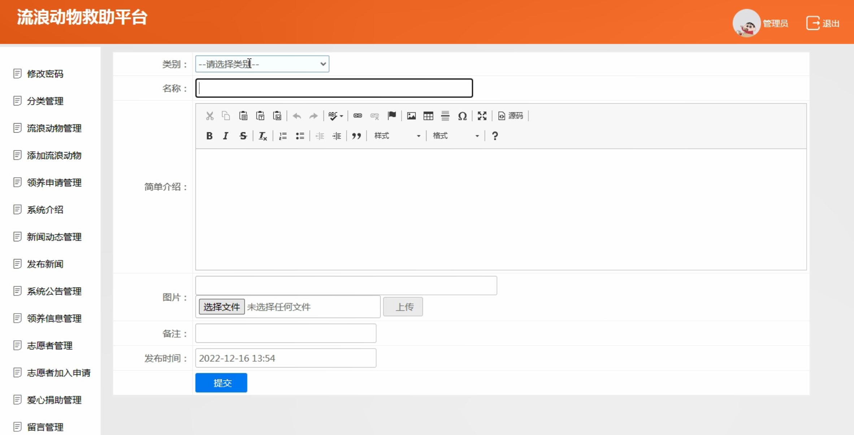Open 新闻动态管理 in the sidebar

[x=54, y=237]
